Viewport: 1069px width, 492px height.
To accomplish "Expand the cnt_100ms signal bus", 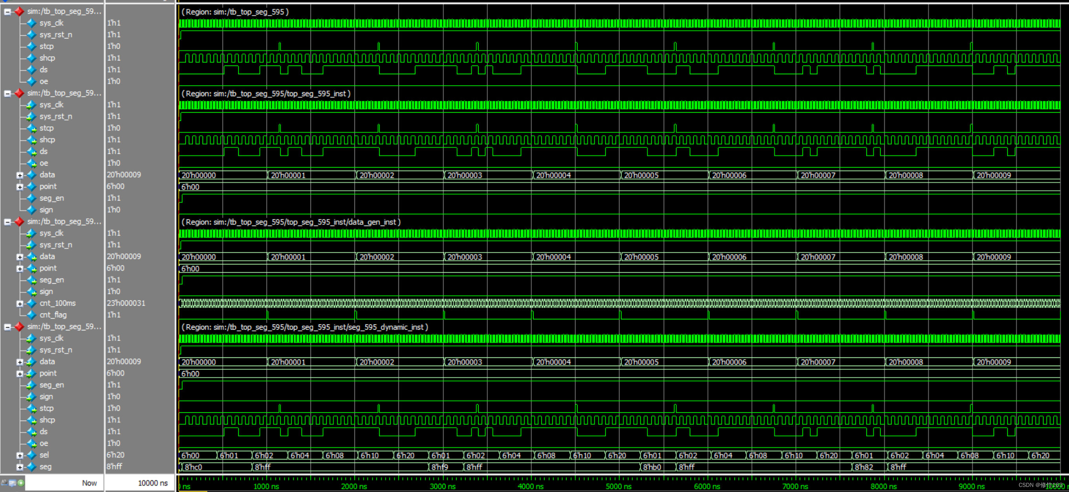I will (x=20, y=304).
